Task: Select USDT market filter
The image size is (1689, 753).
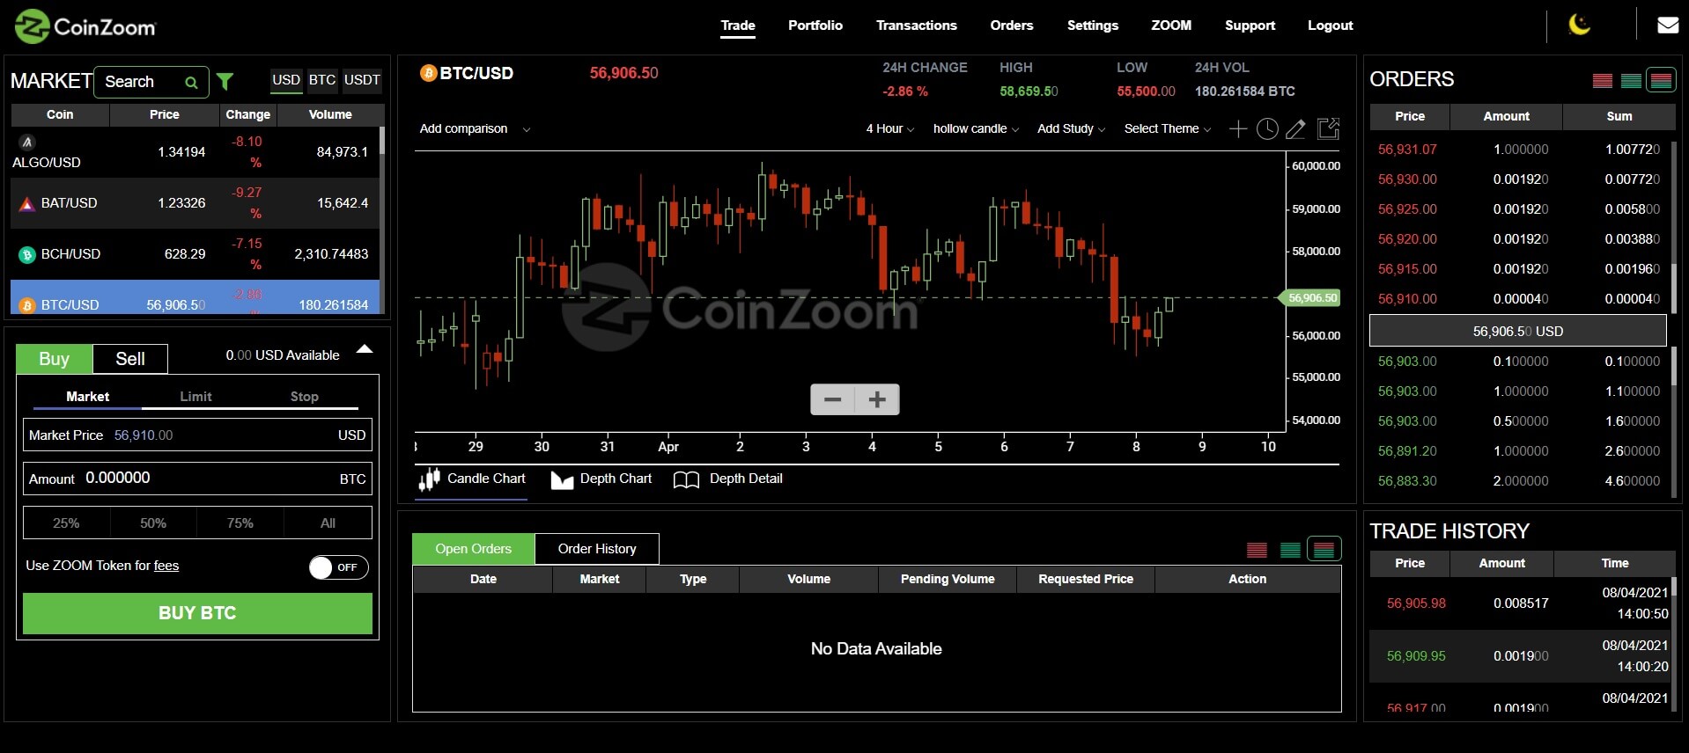Action: tap(362, 80)
